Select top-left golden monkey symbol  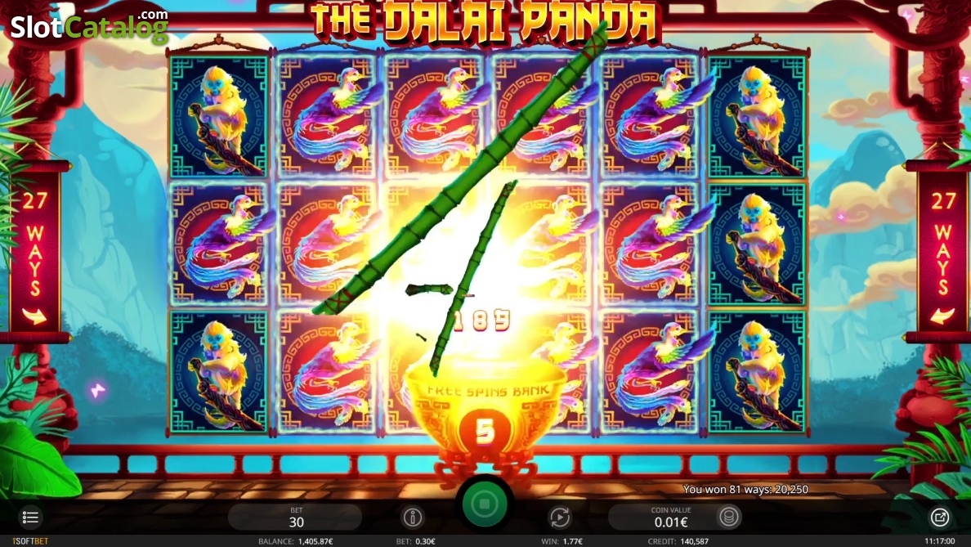tap(218, 116)
